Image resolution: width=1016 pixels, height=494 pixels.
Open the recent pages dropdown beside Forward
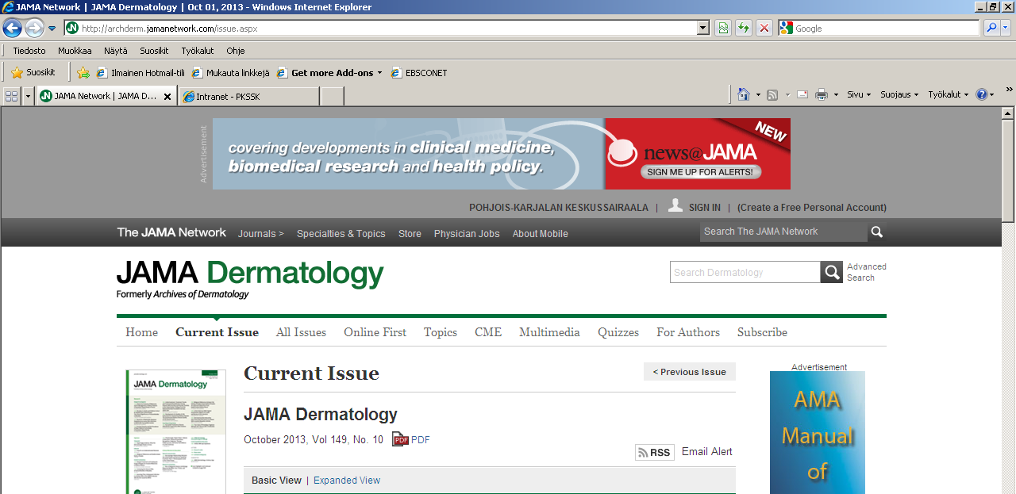[x=52, y=29]
